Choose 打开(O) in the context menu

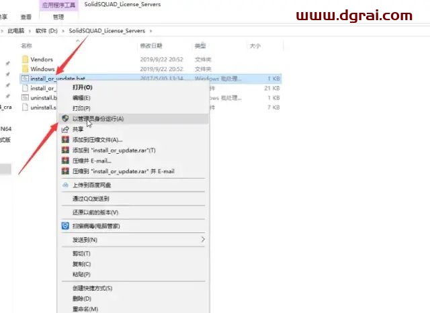133,87
